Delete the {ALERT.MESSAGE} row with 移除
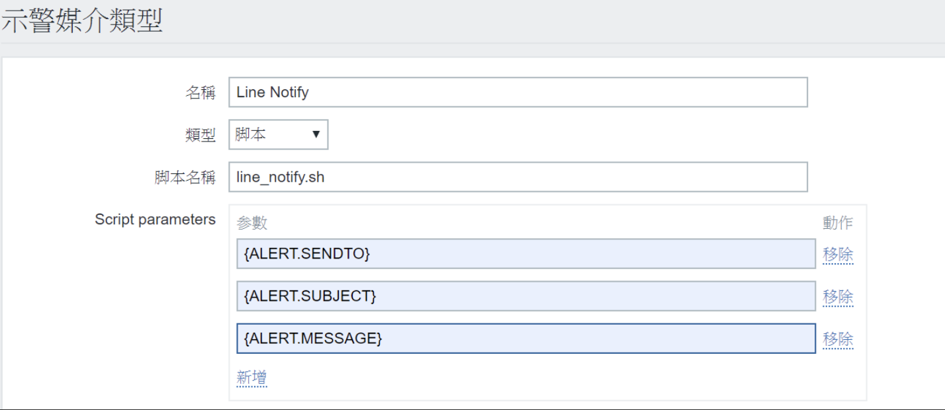This screenshot has width=945, height=410. [x=838, y=339]
